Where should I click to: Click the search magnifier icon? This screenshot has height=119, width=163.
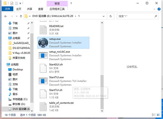coord(156,16)
